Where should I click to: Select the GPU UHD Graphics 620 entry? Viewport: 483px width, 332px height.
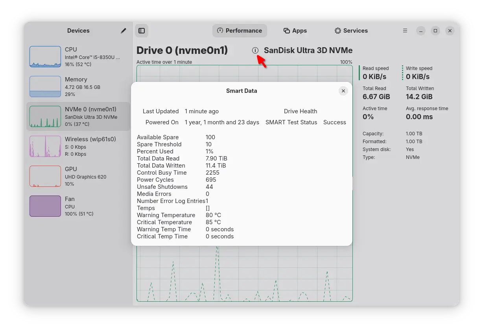tap(78, 176)
